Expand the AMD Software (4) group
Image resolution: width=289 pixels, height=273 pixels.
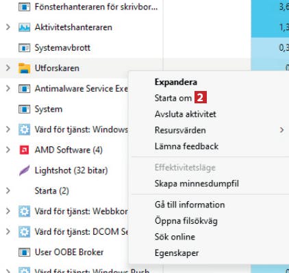(x=8, y=150)
